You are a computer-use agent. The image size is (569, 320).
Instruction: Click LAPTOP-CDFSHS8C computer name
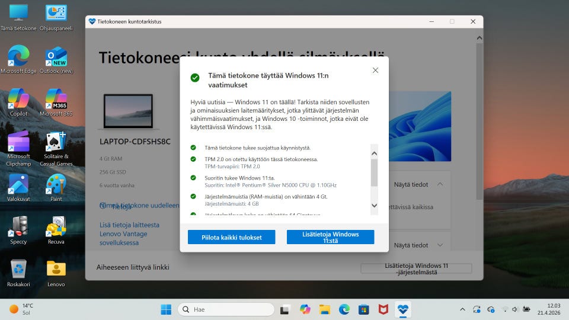pyautogui.click(x=135, y=142)
